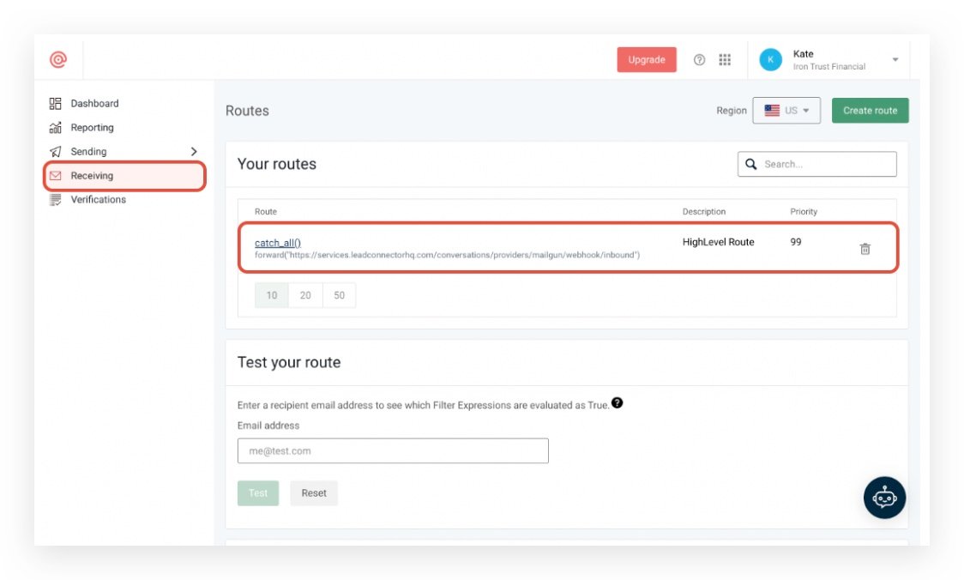Go to Reporting in sidebar
The width and height of the screenshot is (964, 580).
92,128
